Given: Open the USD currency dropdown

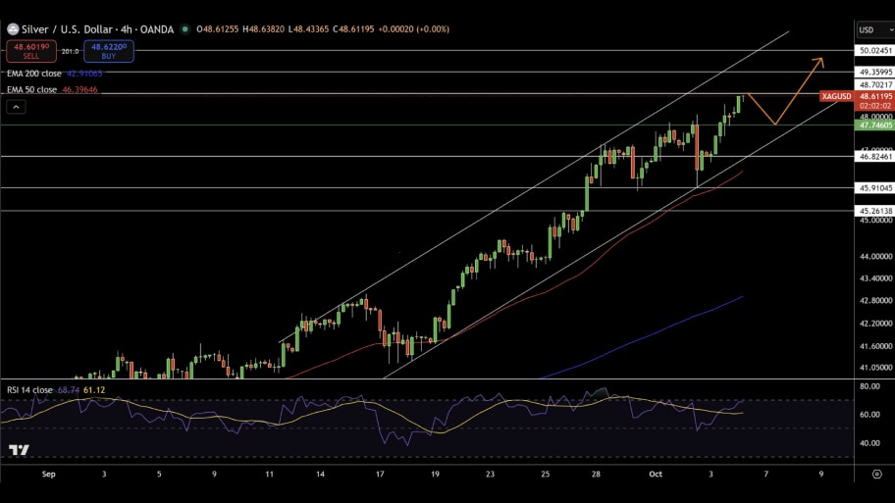Looking at the screenshot, I should 874,29.
